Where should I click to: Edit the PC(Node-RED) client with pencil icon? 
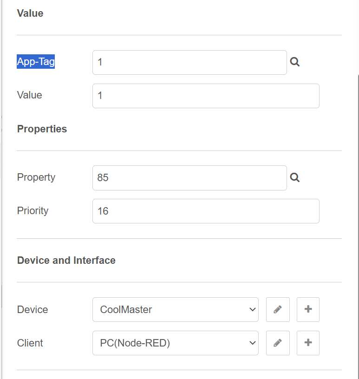pyautogui.click(x=278, y=343)
